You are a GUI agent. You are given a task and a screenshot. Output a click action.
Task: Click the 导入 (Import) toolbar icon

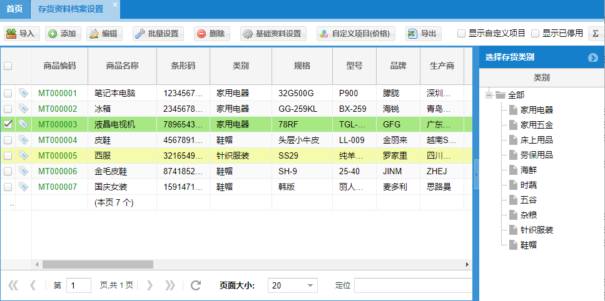tap(12, 34)
